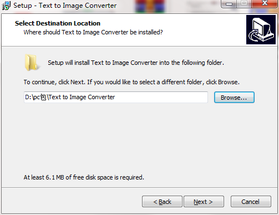Click the free disk space requirement text

[x=84, y=177]
